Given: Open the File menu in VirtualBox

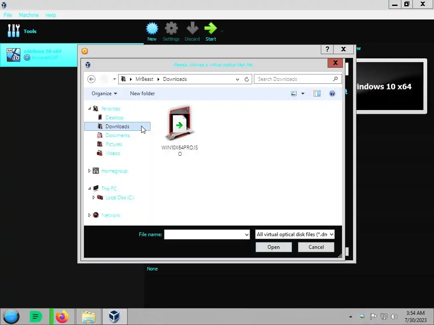Looking at the screenshot, I should click(8, 15).
